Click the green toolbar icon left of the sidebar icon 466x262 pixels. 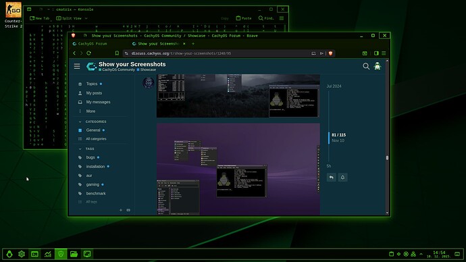[x=365, y=53]
